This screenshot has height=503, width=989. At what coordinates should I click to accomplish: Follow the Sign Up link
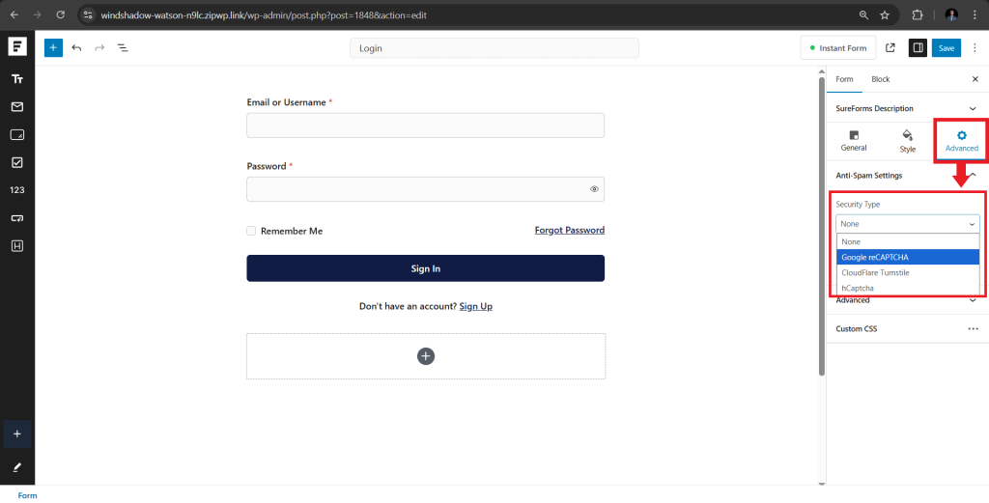[475, 306]
